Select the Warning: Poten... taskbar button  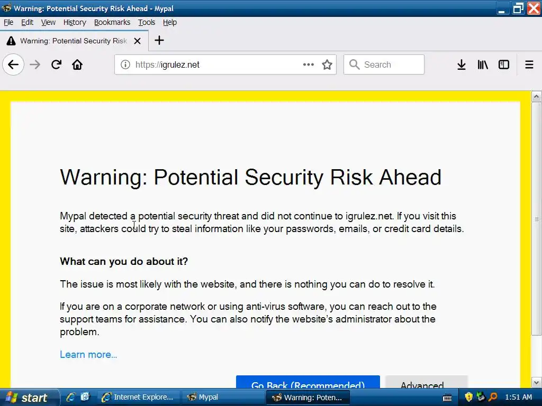coord(309,398)
